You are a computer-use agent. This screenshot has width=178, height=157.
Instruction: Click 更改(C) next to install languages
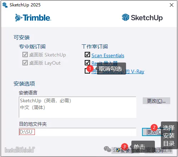click(x=156, y=101)
